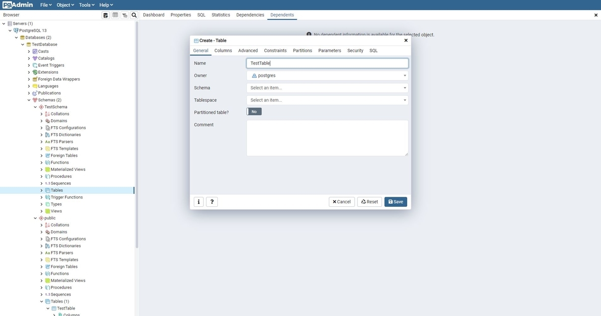Click the Cancel button
601x316 pixels.
342,202
